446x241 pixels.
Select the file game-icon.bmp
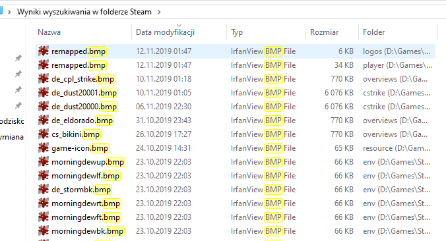click(80, 148)
